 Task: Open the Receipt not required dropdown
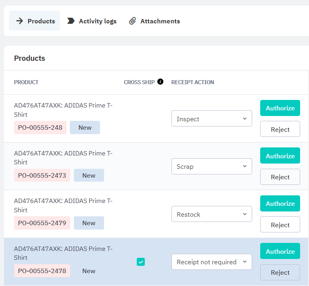point(211,262)
